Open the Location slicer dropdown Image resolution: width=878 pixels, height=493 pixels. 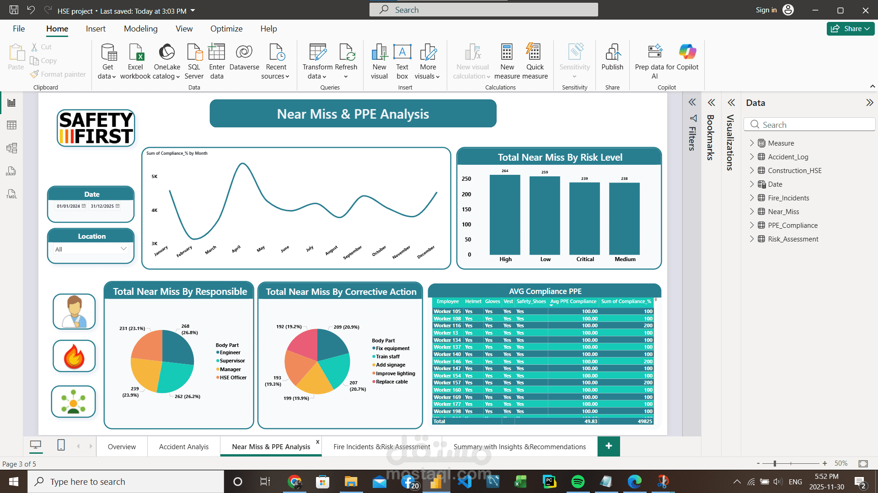click(x=123, y=249)
